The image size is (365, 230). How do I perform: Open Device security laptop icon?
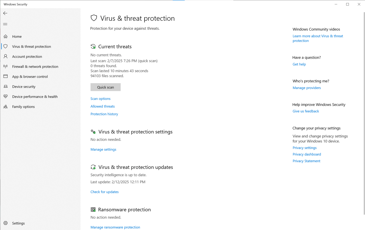pos(5,87)
